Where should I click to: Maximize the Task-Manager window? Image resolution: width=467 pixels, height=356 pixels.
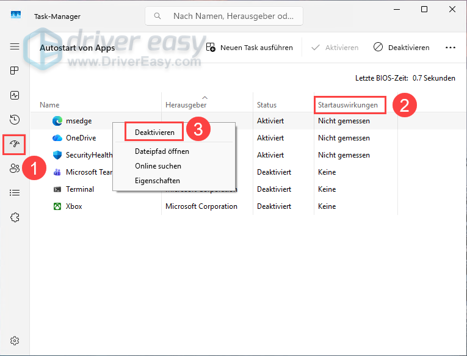(424, 9)
